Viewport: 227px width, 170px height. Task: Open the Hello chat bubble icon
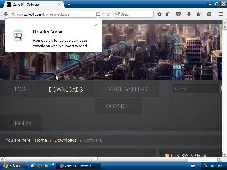(x=209, y=14)
